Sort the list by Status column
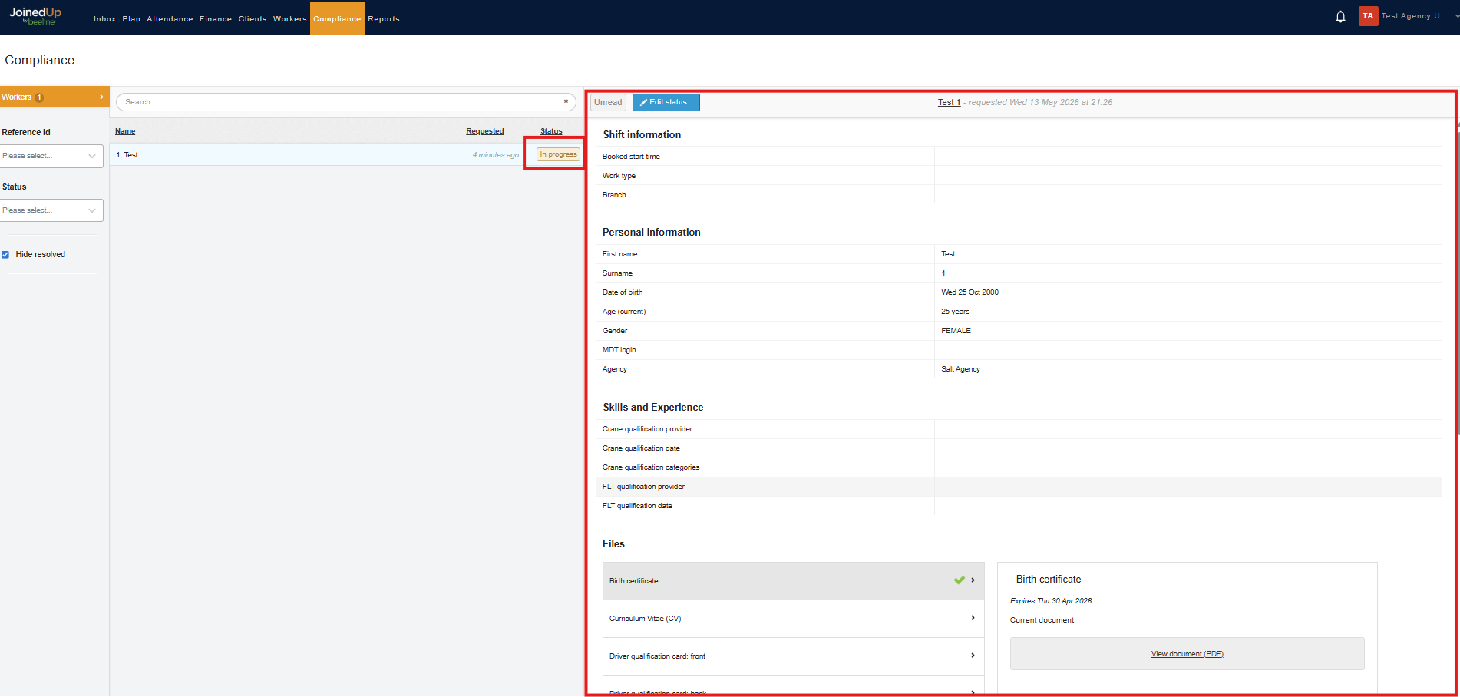 click(551, 131)
